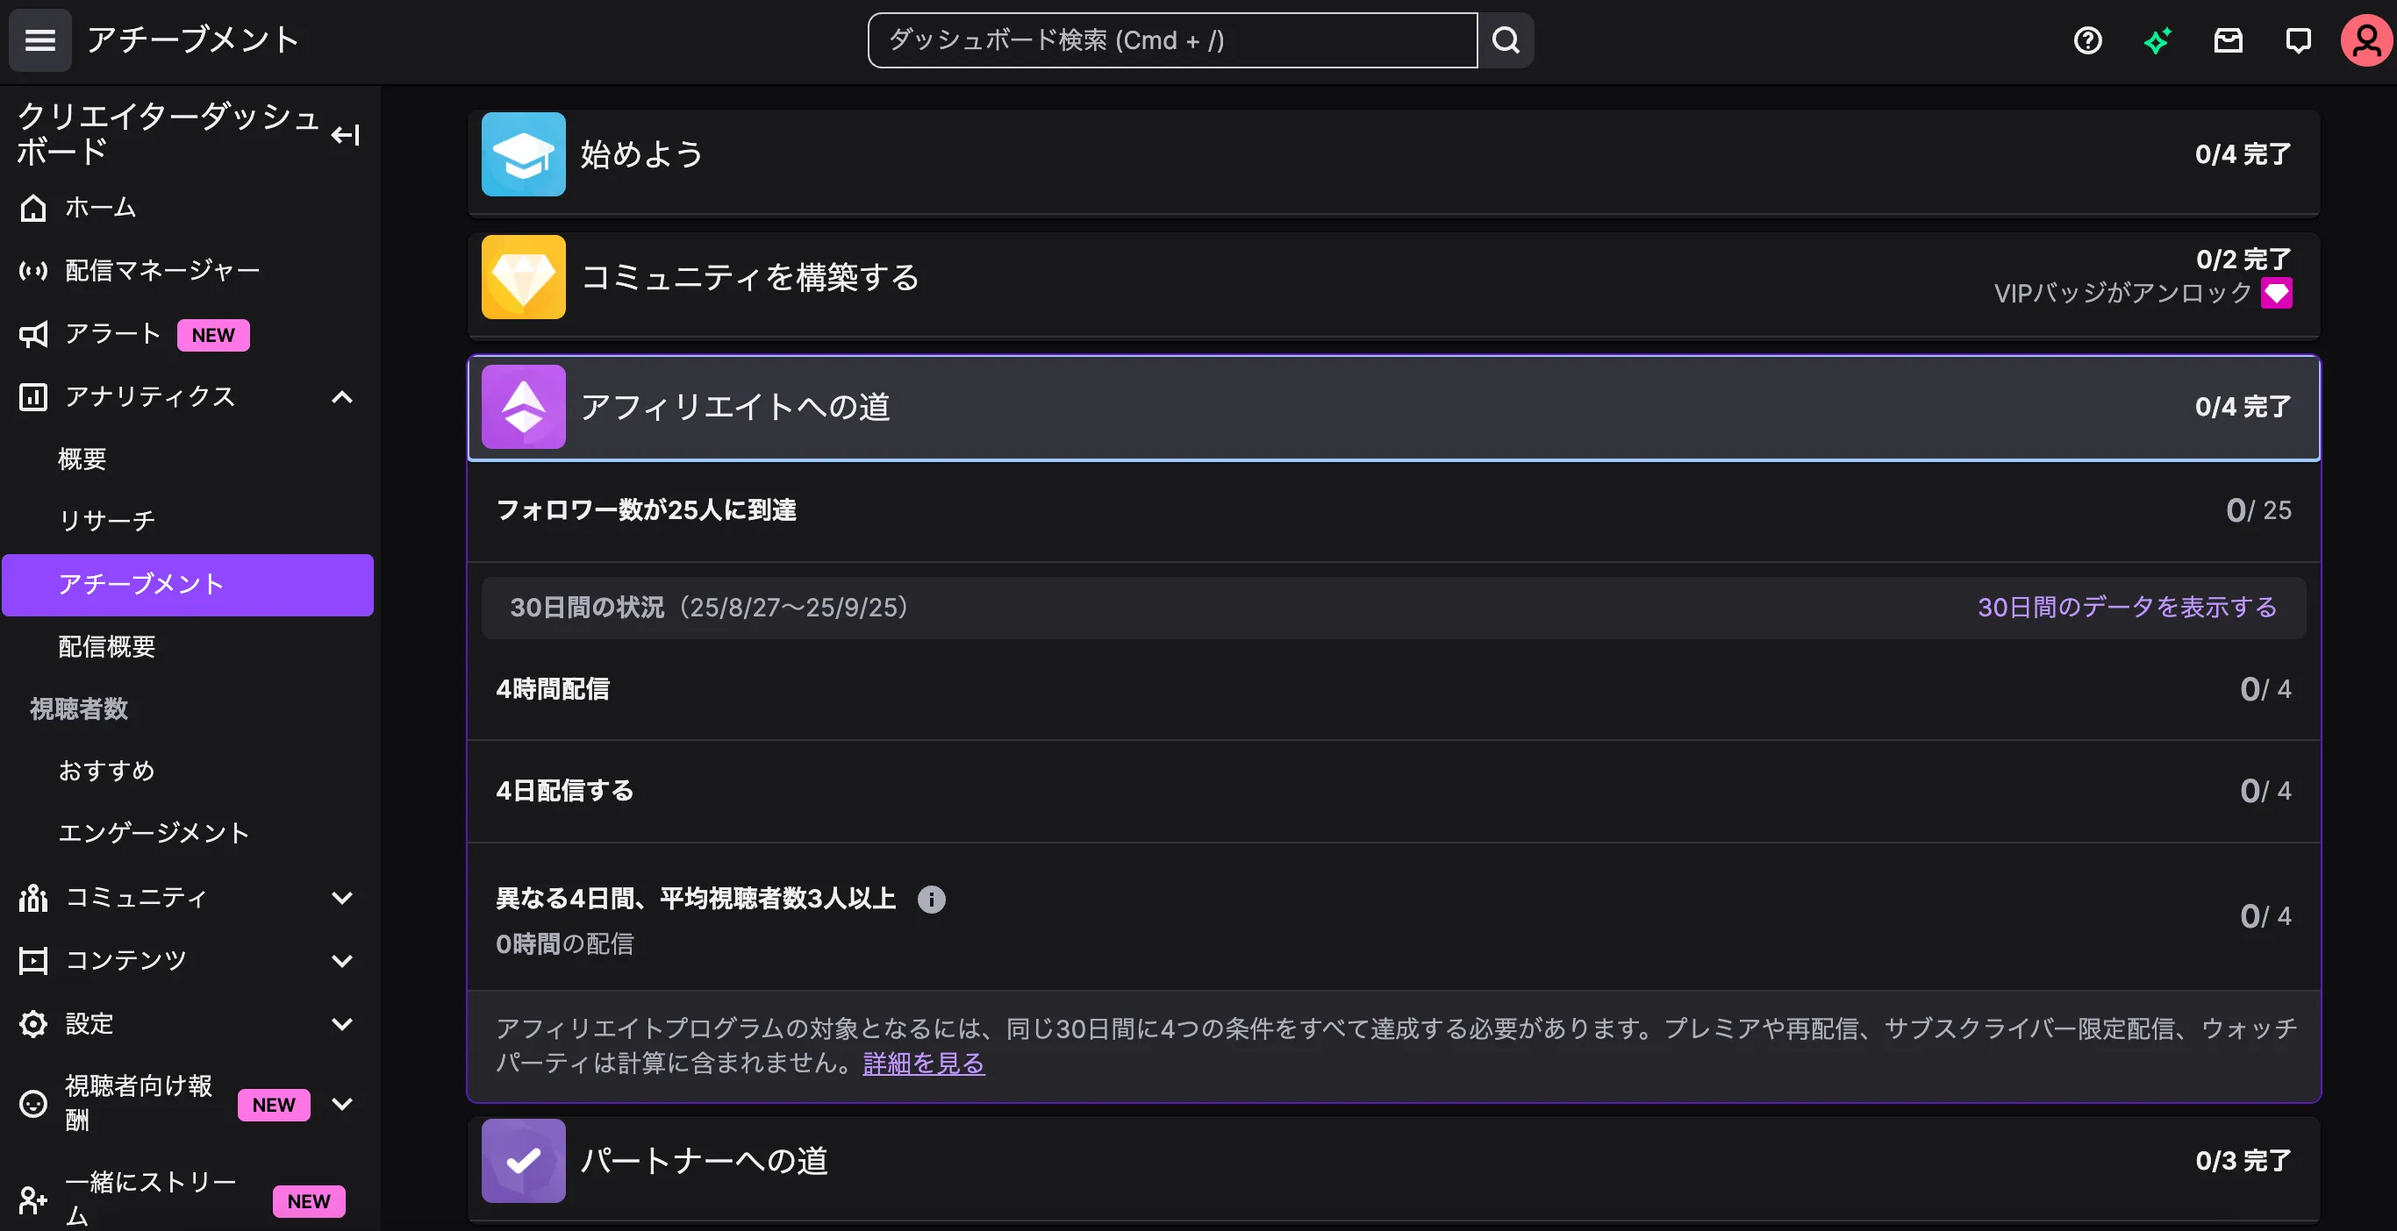Viewport: 2397px width, 1231px height.
Task: Click the ダッシュボード検索 field
Action: click(1171, 40)
